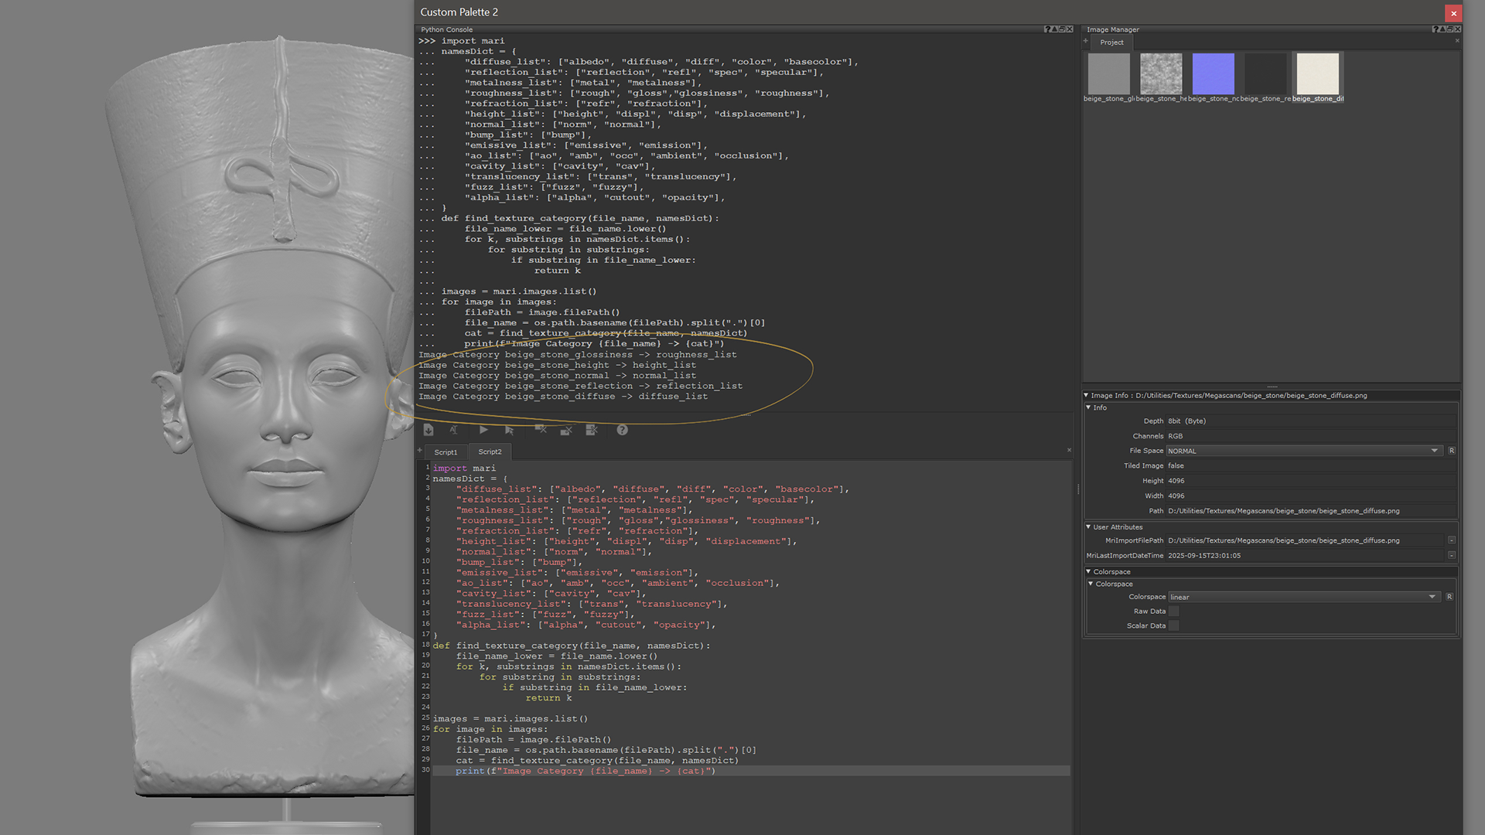This screenshot has height=835, width=1485.
Task: Toggle the Raw Data checkbox
Action: [1173, 612]
